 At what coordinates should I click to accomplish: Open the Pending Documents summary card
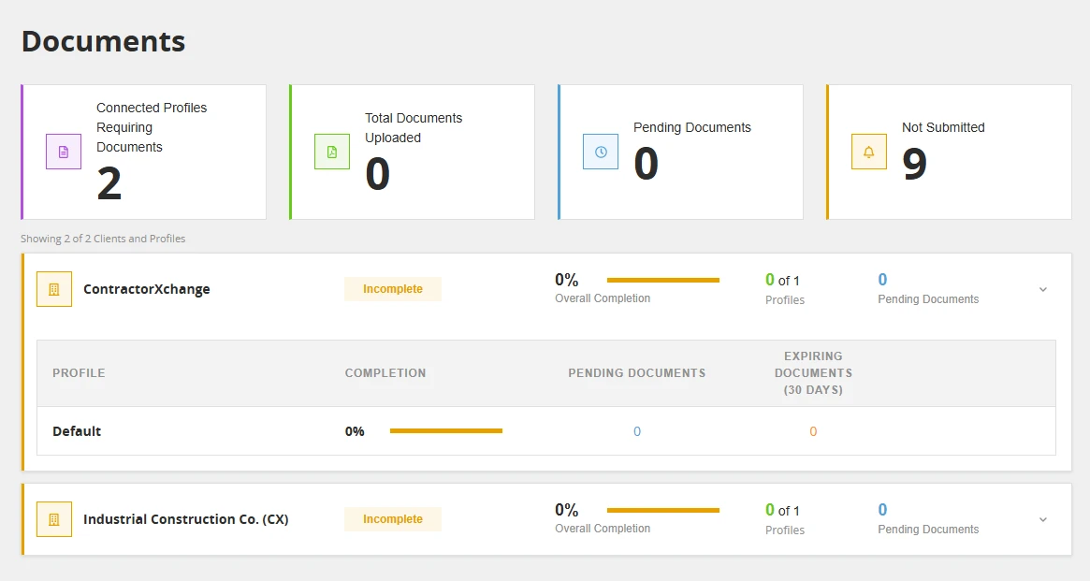click(x=680, y=153)
